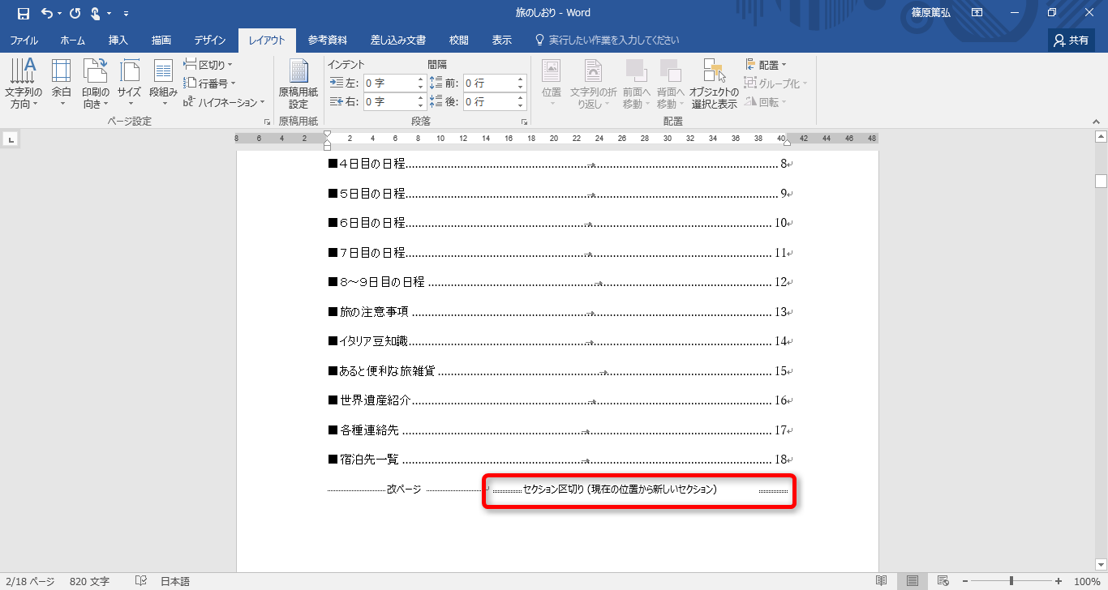Switch to the 校閲 tab

click(459, 40)
